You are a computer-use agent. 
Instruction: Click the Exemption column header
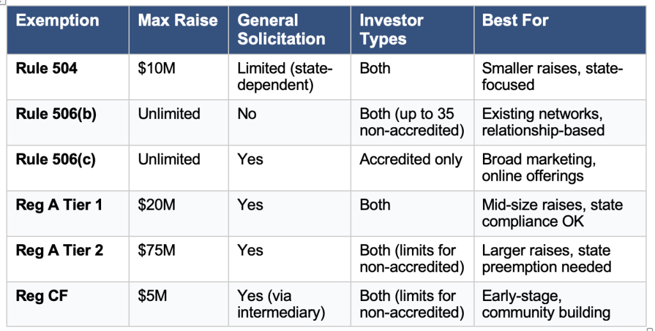58,20
